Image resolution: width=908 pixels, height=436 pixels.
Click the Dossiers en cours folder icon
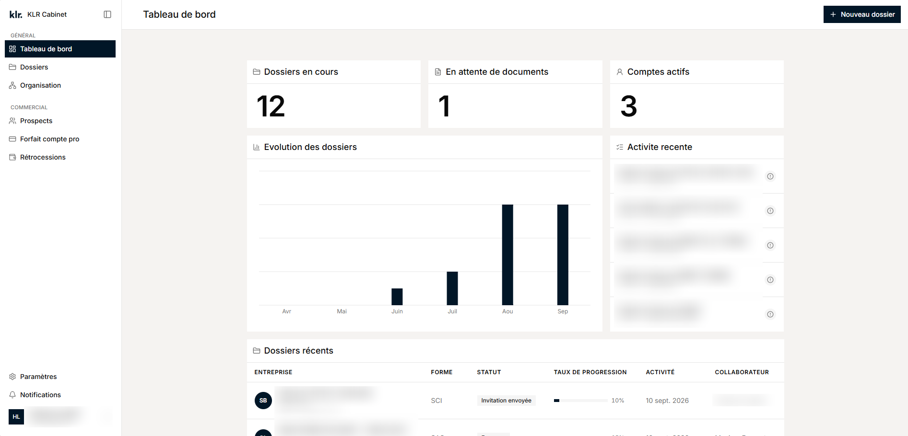pyautogui.click(x=257, y=72)
